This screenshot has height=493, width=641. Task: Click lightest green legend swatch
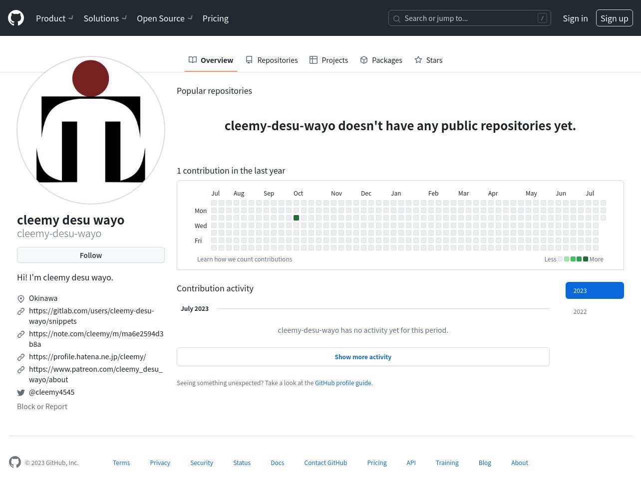point(567,259)
